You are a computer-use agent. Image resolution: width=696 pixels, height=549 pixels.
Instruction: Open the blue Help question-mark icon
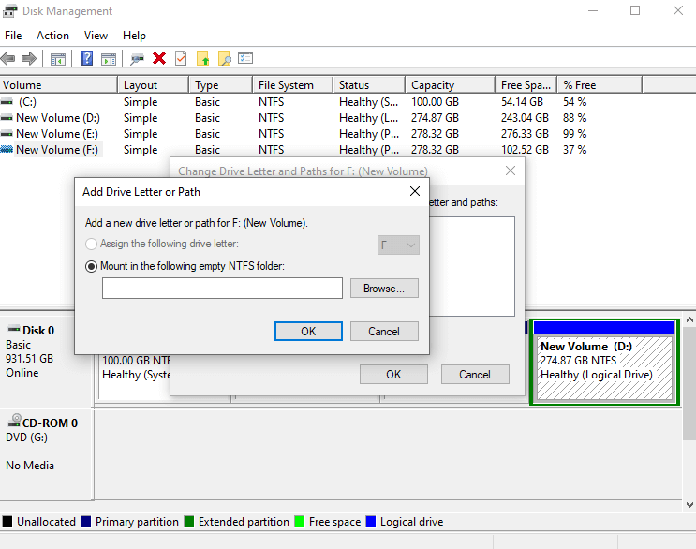[86, 58]
